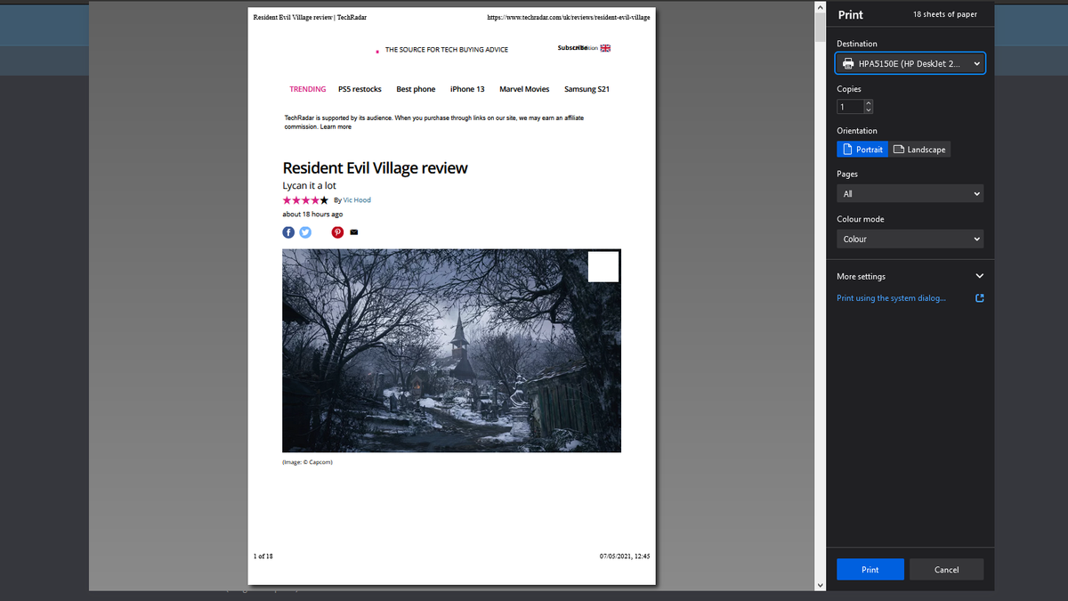This screenshot has width=1068, height=601.
Task: Switch orientation to Landscape
Action: click(919, 149)
